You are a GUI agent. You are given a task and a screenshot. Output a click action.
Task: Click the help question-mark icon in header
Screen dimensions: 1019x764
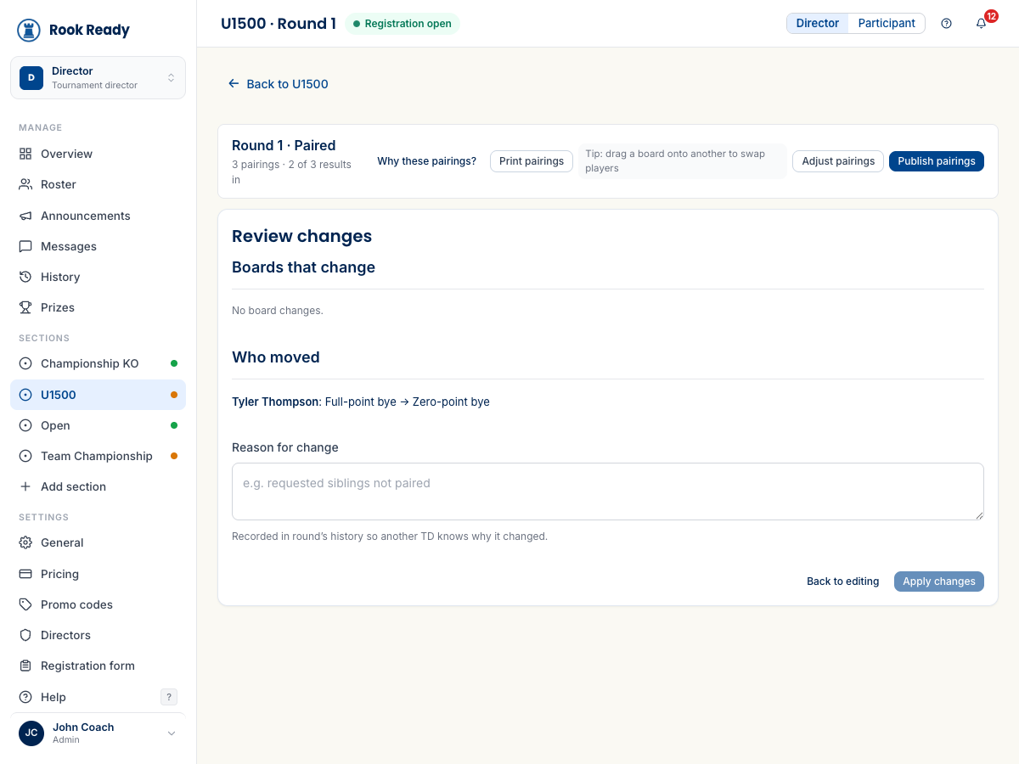(x=947, y=24)
